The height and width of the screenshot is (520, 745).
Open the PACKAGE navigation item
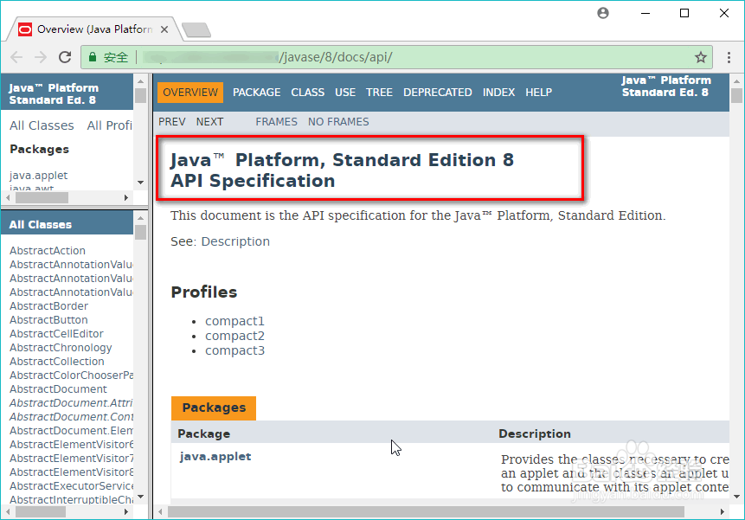point(257,92)
